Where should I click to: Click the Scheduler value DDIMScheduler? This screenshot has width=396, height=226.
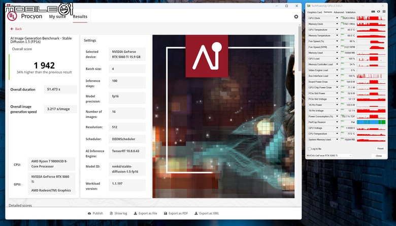[x=127, y=139]
